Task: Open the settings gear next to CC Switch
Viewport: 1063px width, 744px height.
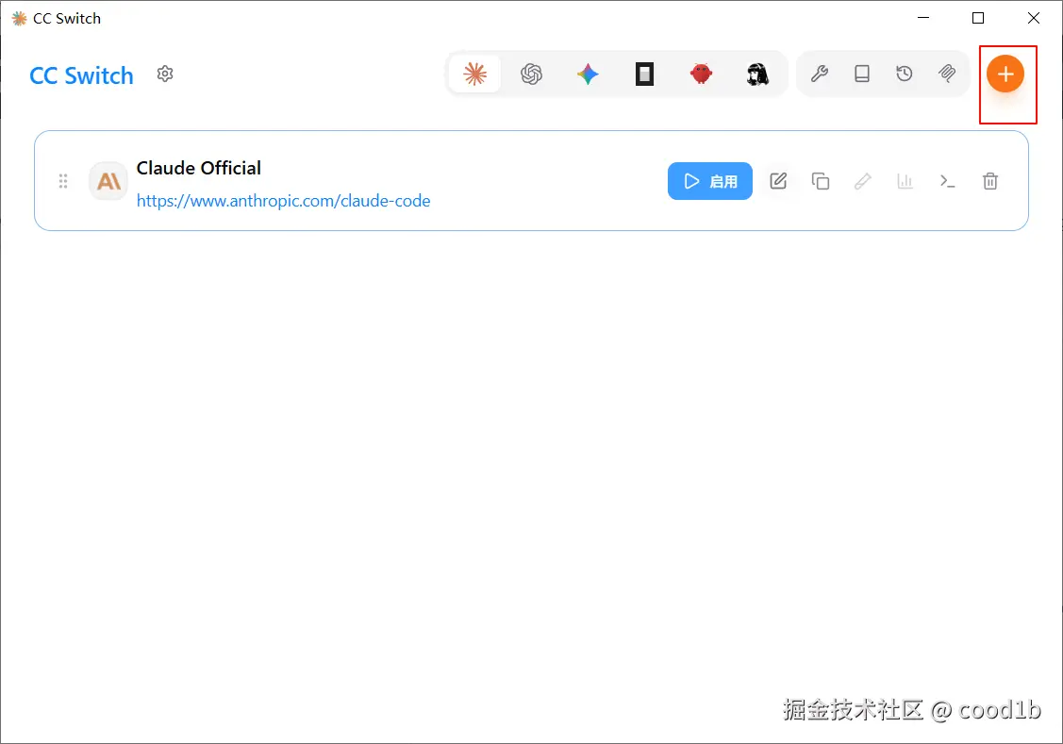Action: 165,74
